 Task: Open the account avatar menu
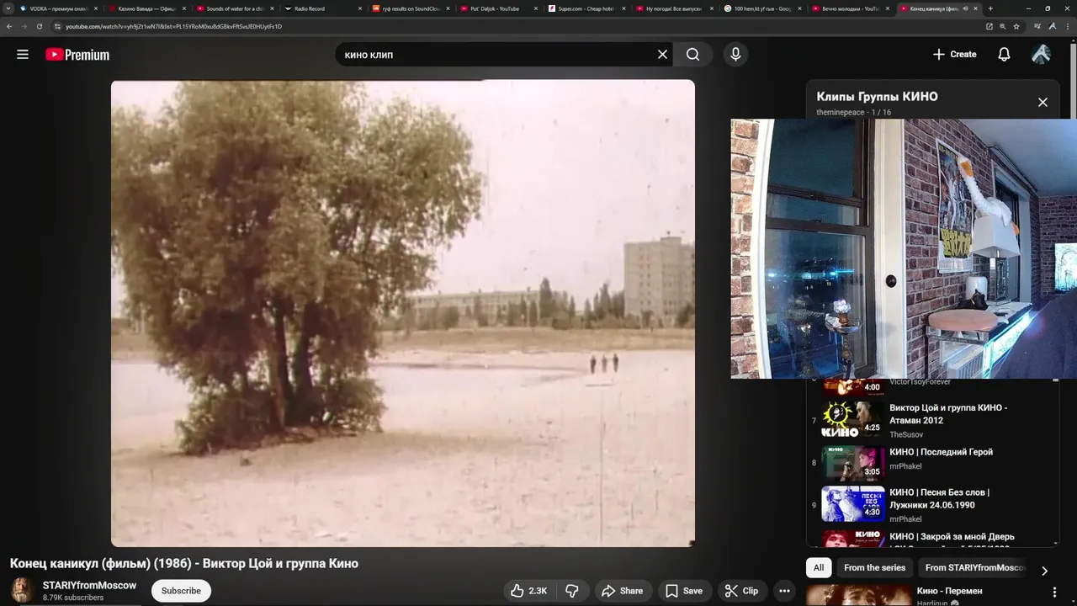(x=1041, y=55)
